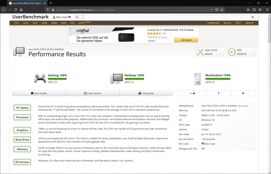Click the ADD TO PC BUILD wrench icon
This screenshot has width=271, height=174.
click(x=200, y=52)
